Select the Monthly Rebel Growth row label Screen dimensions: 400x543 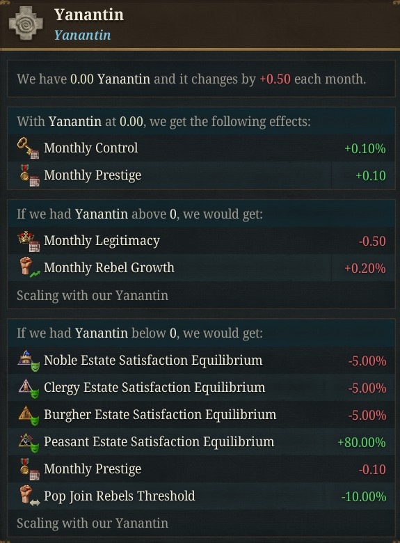(109, 268)
